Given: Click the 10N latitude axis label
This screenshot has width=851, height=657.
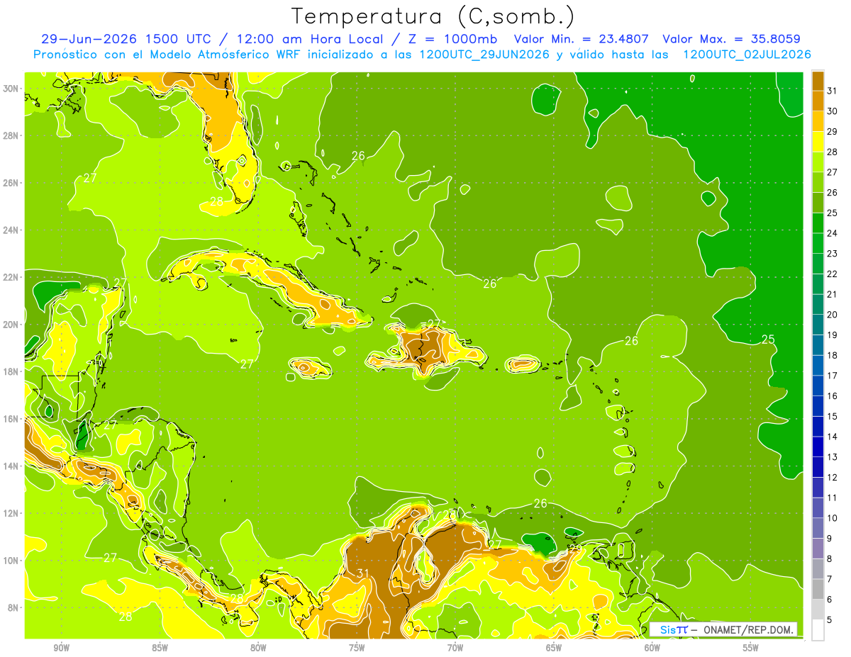Looking at the screenshot, I should pos(12,561).
